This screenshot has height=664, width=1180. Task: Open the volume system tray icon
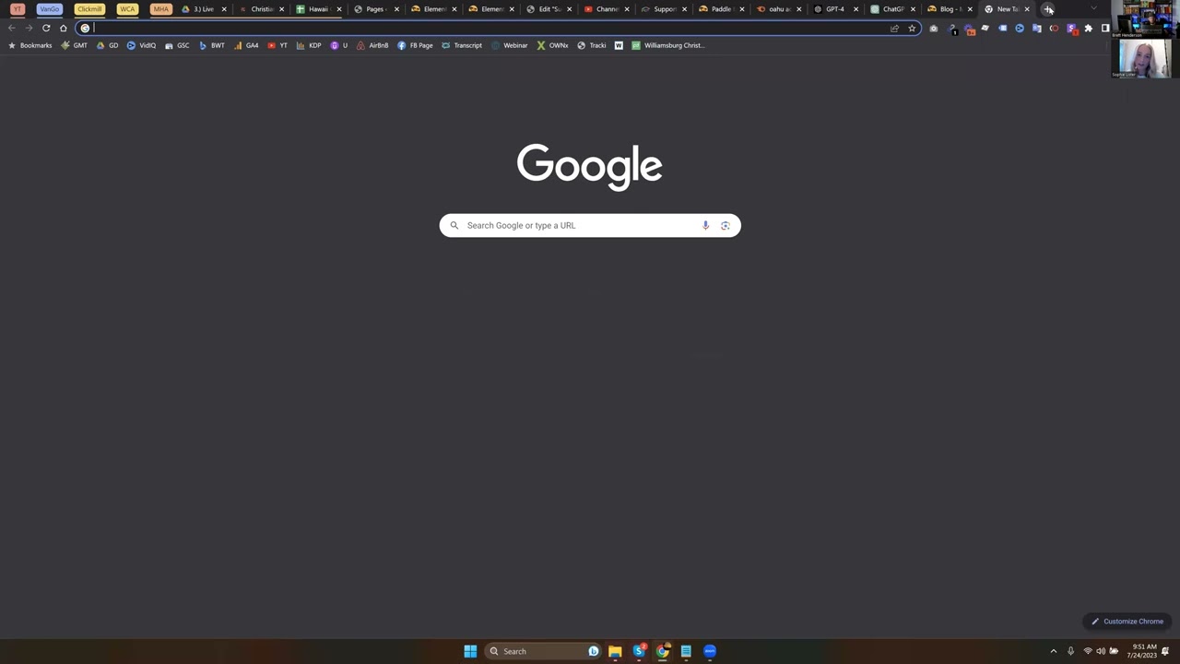click(1101, 651)
